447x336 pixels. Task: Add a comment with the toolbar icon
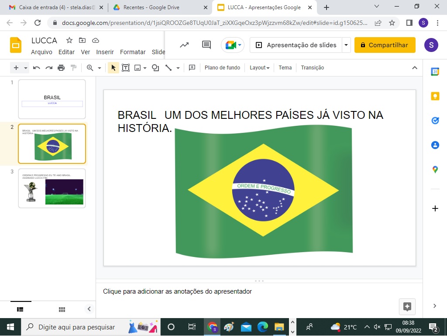(192, 68)
